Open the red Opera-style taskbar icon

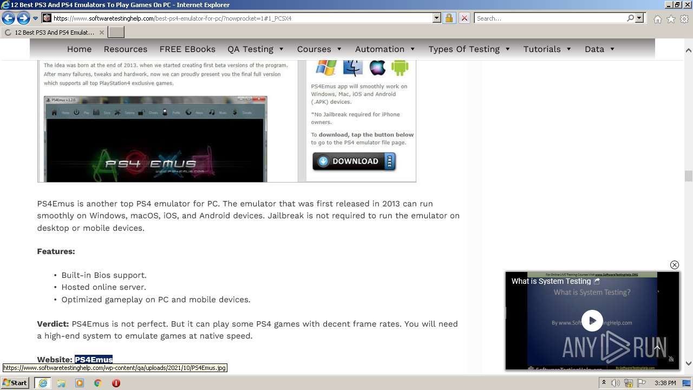pyautogui.click(x=116, y=383)
